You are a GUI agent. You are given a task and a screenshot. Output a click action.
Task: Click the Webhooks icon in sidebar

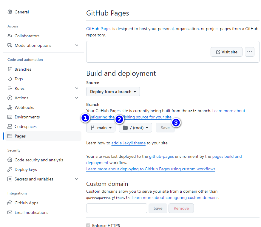[10, 107]
